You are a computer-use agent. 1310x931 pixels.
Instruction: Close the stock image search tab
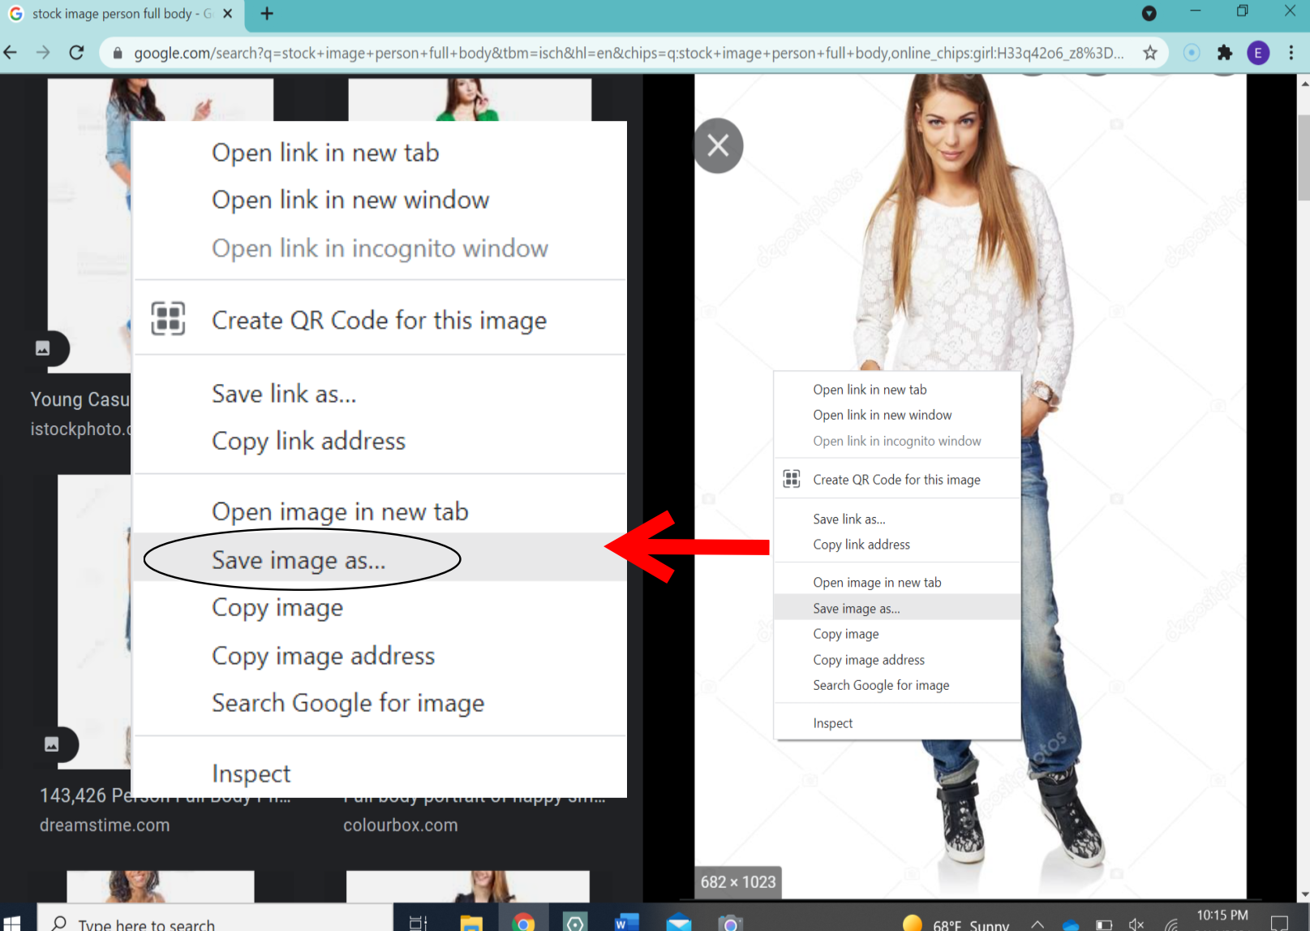[x=228, y=14]
